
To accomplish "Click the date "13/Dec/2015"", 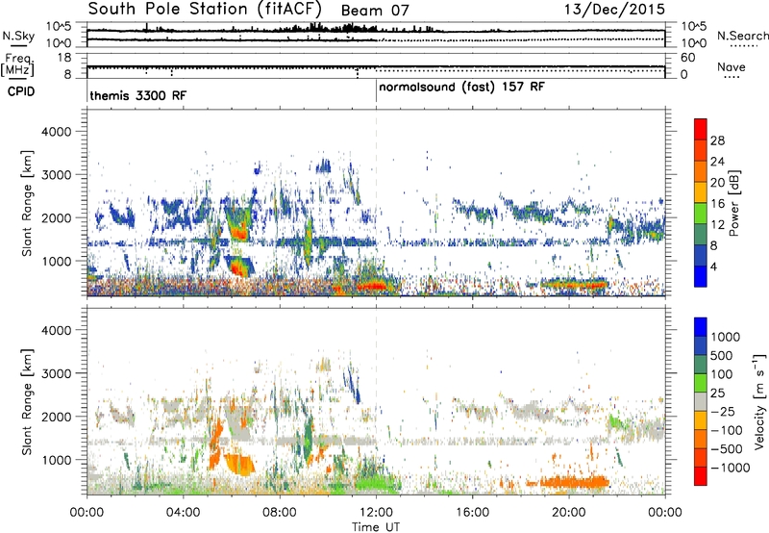I will (614, 9).
